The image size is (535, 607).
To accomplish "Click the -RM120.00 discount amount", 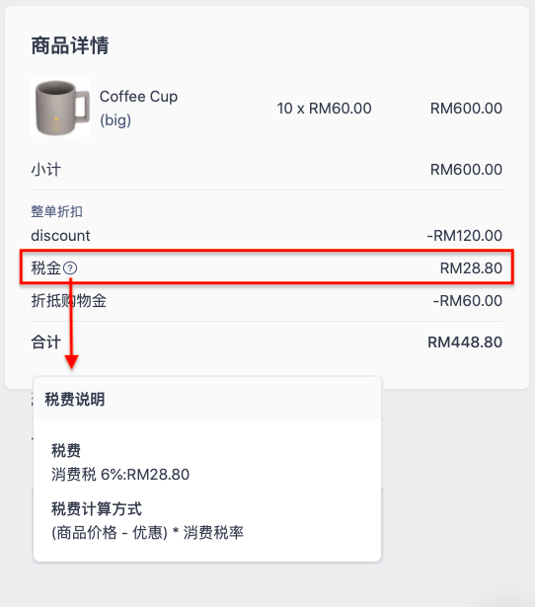I will [465, 235].
